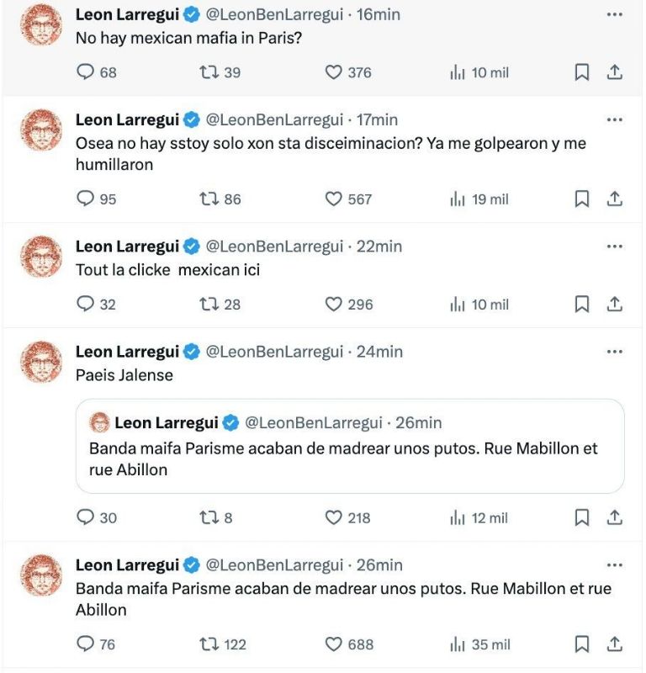
Task: Bookmark the 'Paeis Jalense' tweet
Action: pos(581,518)
